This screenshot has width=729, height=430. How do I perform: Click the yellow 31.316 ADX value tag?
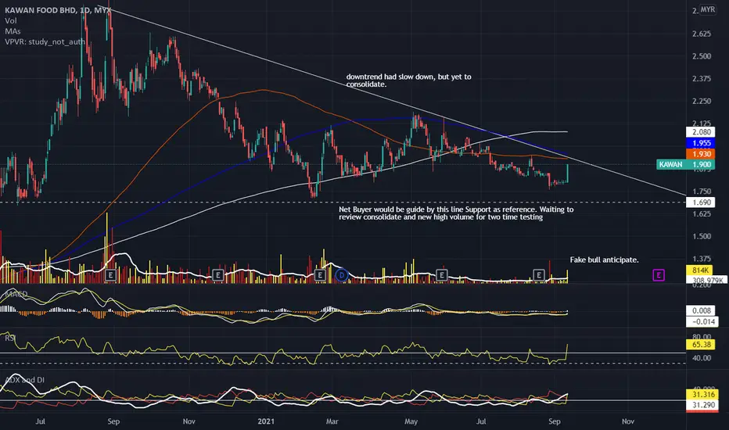tap(702, 395)
